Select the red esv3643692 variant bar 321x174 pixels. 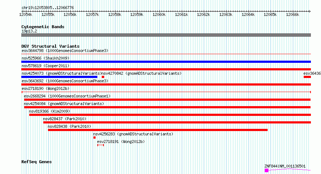pos(166,84)
